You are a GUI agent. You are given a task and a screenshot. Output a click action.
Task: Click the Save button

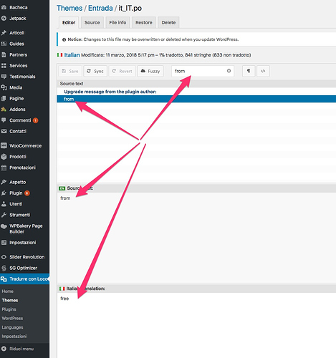70,71
